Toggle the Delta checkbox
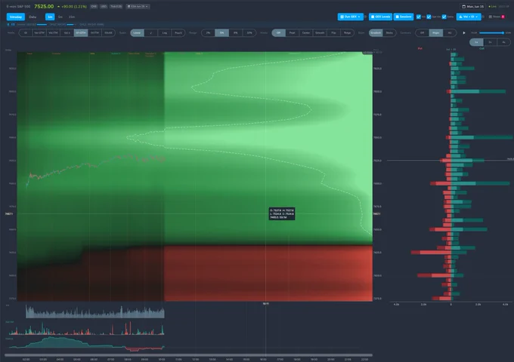The height and width of the screenshot is (362, 514). click(444, 17)
